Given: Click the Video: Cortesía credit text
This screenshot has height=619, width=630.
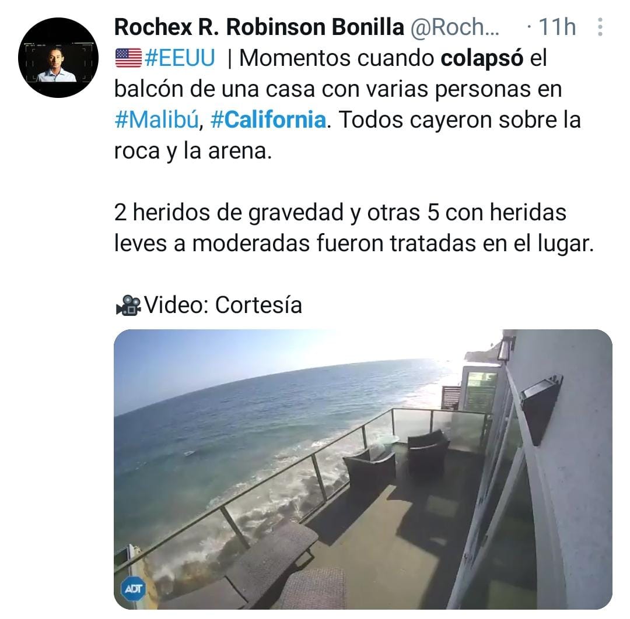Looking at the screenshot, I should pos(223,305).
